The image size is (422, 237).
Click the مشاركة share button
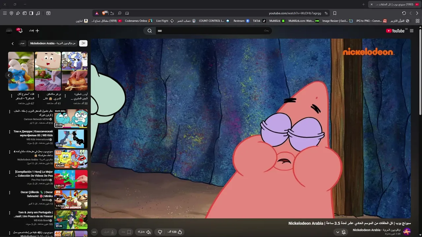click(144, 232)
